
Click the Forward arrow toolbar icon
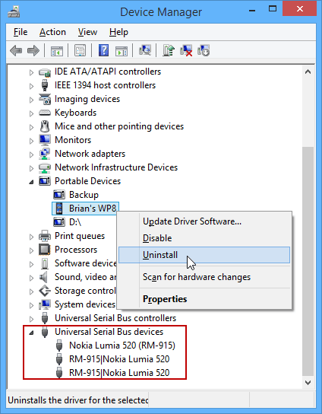pyautogui.click(x=33, y=50)
